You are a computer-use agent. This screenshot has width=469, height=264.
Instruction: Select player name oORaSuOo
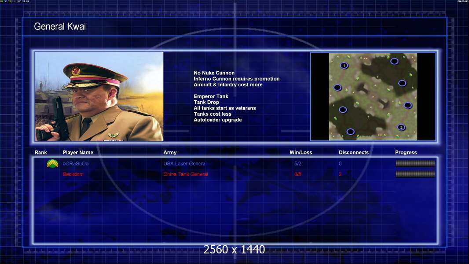(75, 164)
